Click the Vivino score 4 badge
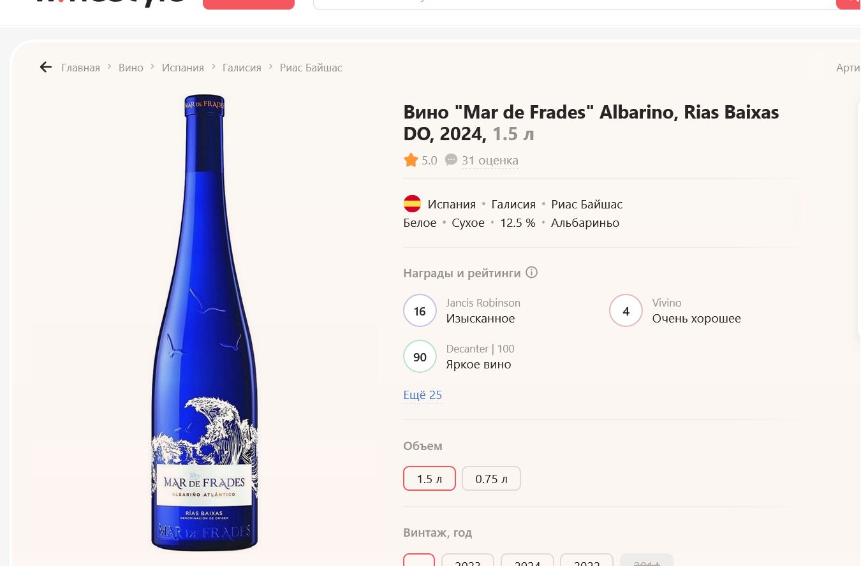861x566 pixels. [x=626, y=311]
